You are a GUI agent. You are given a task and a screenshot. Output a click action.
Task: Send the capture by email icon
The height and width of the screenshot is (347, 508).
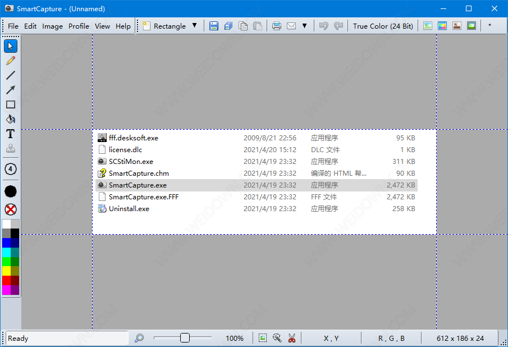291,26
